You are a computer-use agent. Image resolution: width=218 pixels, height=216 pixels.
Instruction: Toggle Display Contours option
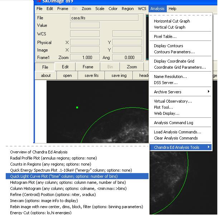(x=180, y=46)
